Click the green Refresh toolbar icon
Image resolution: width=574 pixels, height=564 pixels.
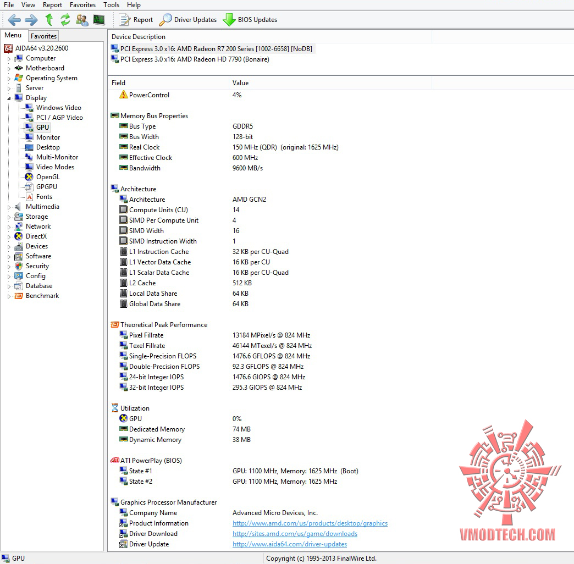[65, 20]
